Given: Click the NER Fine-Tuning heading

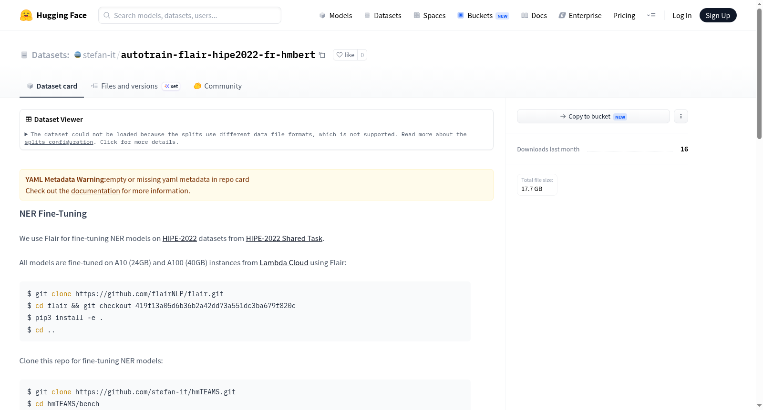Looking at the screenshot, I should pyautogui.click(x=53, y=214).
